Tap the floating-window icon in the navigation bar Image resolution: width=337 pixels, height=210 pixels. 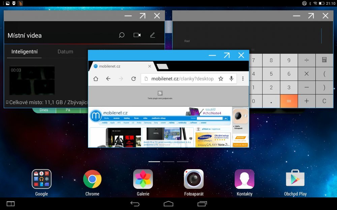pyautogui.click(x=10, y=204)
